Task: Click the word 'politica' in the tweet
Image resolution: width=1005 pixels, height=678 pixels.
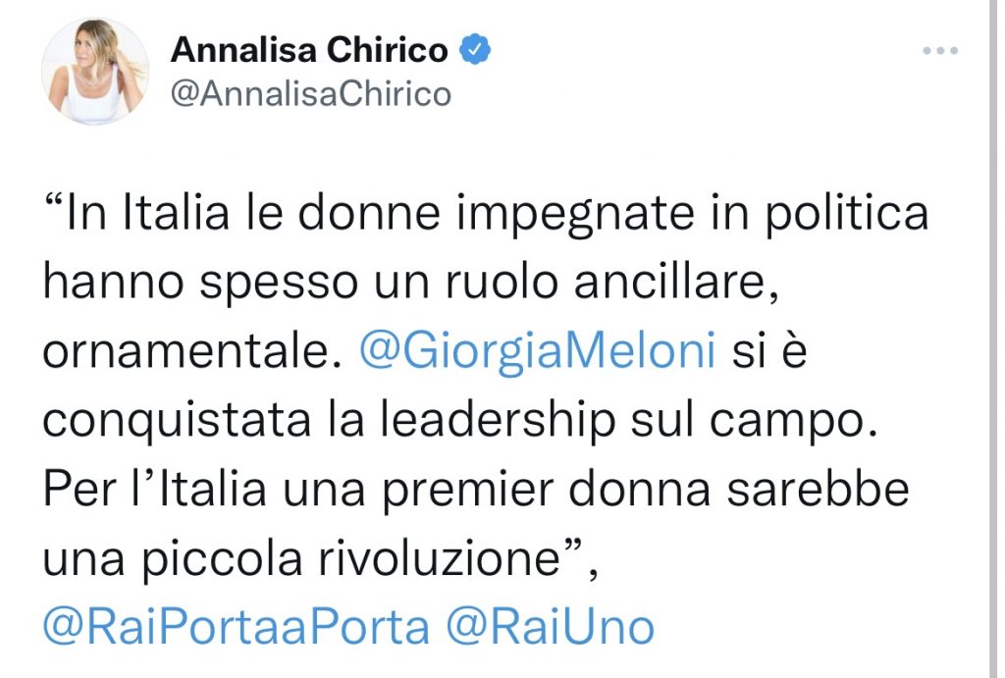Action: (847, 215)
